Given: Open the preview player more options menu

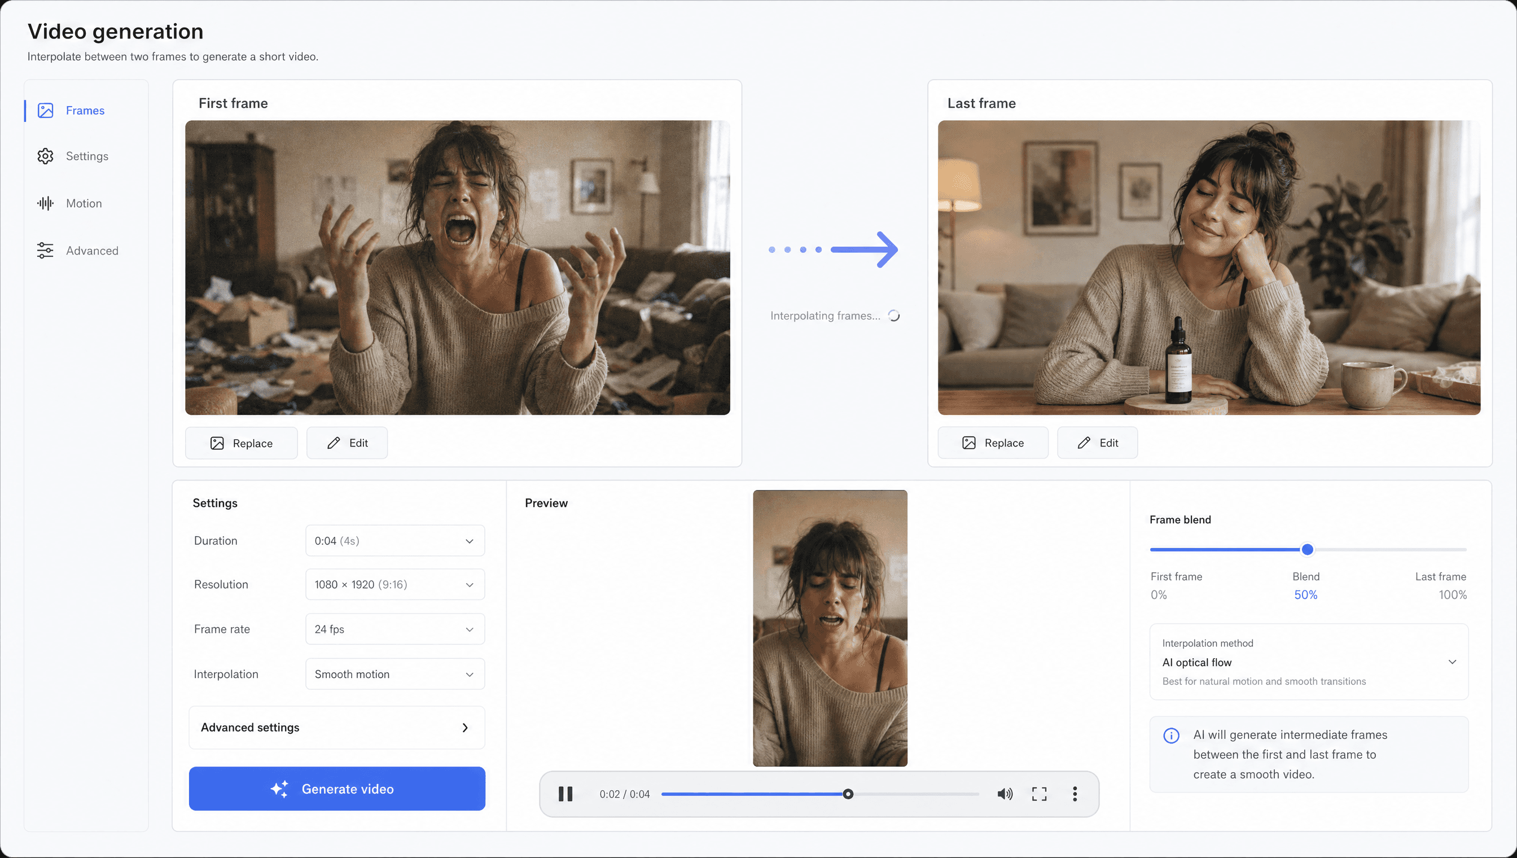Looking at the screenshot, I should 1075,794.
